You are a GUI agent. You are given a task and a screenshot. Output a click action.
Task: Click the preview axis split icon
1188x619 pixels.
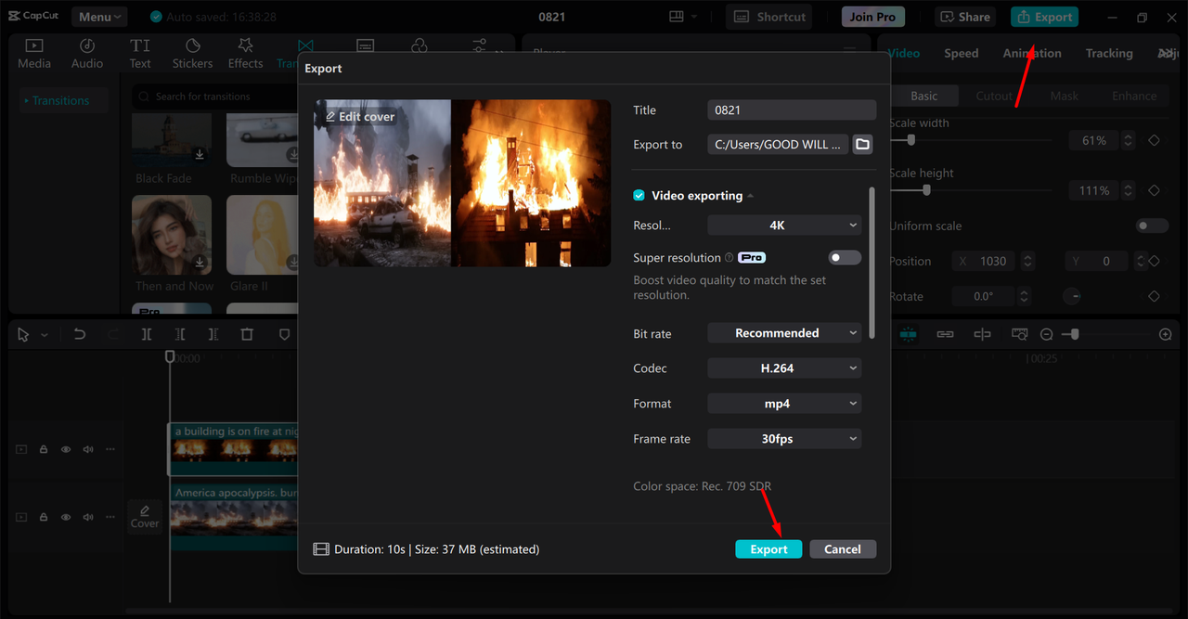point(982,334)
